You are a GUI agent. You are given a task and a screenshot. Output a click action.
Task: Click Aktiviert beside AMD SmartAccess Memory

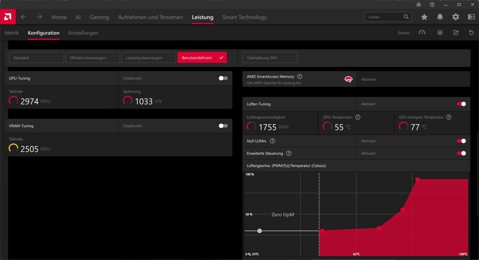click(x=368, y=79)
